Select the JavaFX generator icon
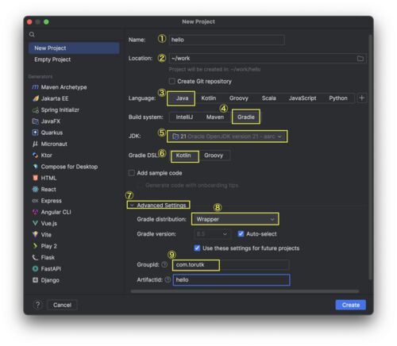Screen dimensions: 397x346 [35, 121]
